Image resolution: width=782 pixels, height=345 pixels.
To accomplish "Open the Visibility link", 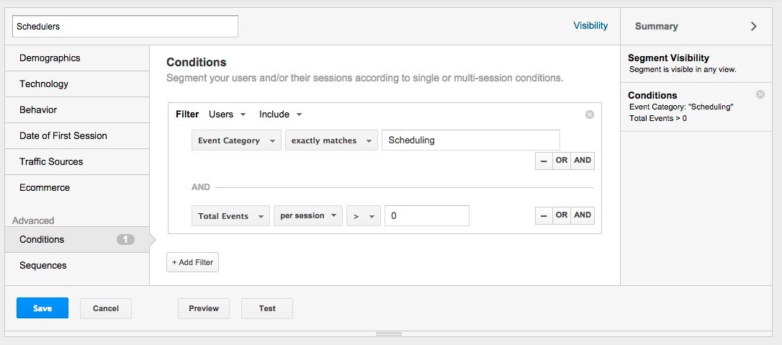I will coord(590,26).
